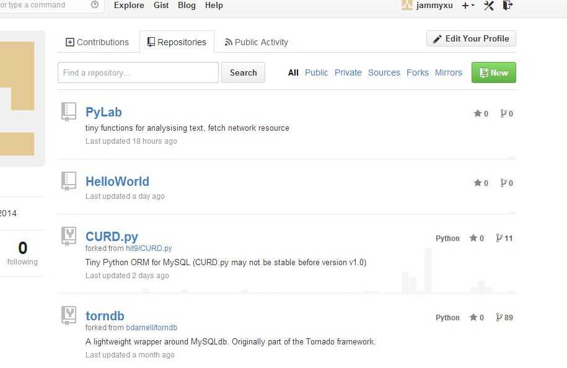Open the create-new plus dropdown

pos(468,6)
